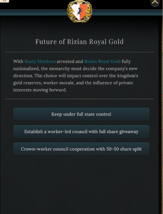Click the event description paragraph
The width and height of the screenshot is (163, 214).
[76, 76]
